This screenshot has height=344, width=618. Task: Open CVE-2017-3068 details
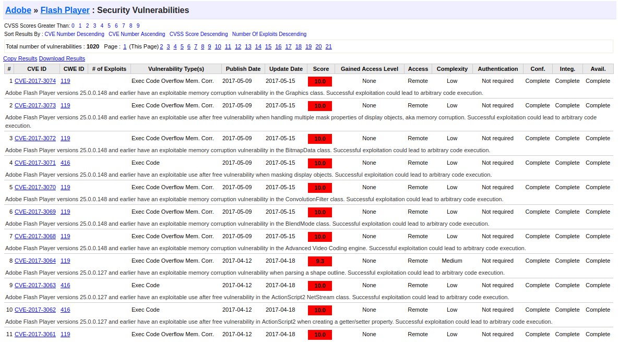(x=35, y=236)
